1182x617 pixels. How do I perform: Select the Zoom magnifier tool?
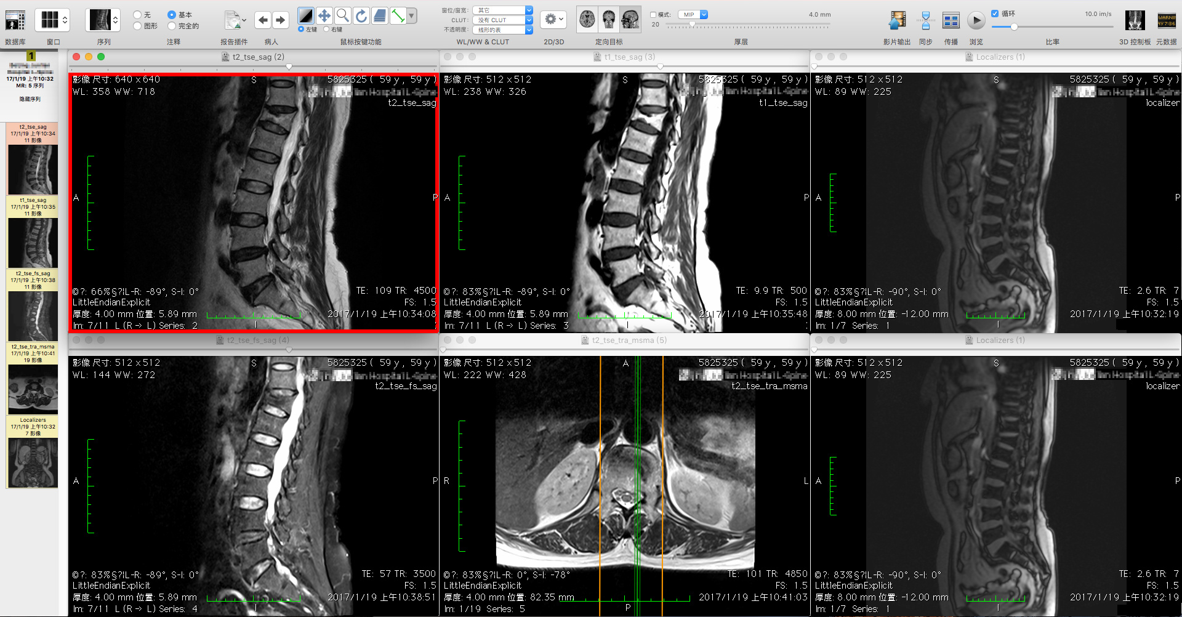[343, 16]
